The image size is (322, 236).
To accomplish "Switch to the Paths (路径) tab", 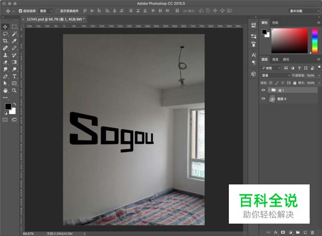I will (286, 59).
